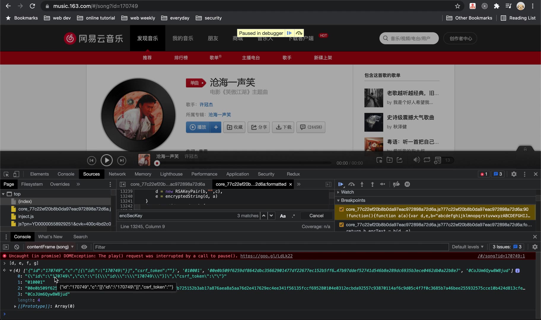Step out of current function
The width and height of the screenshot is (541, 320).
tap(372, 184)
